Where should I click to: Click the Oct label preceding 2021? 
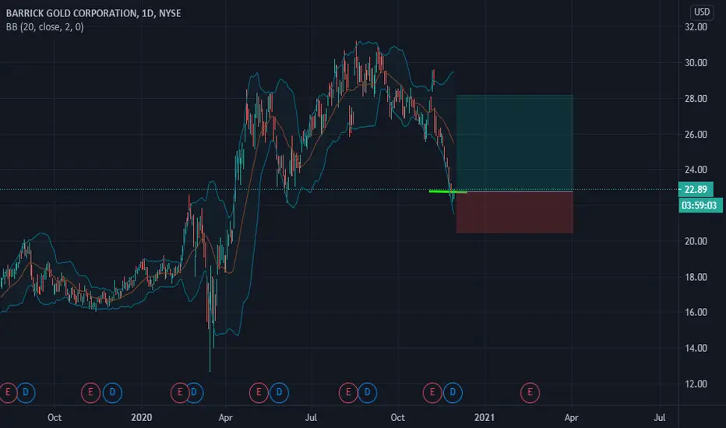coord(398,417)
